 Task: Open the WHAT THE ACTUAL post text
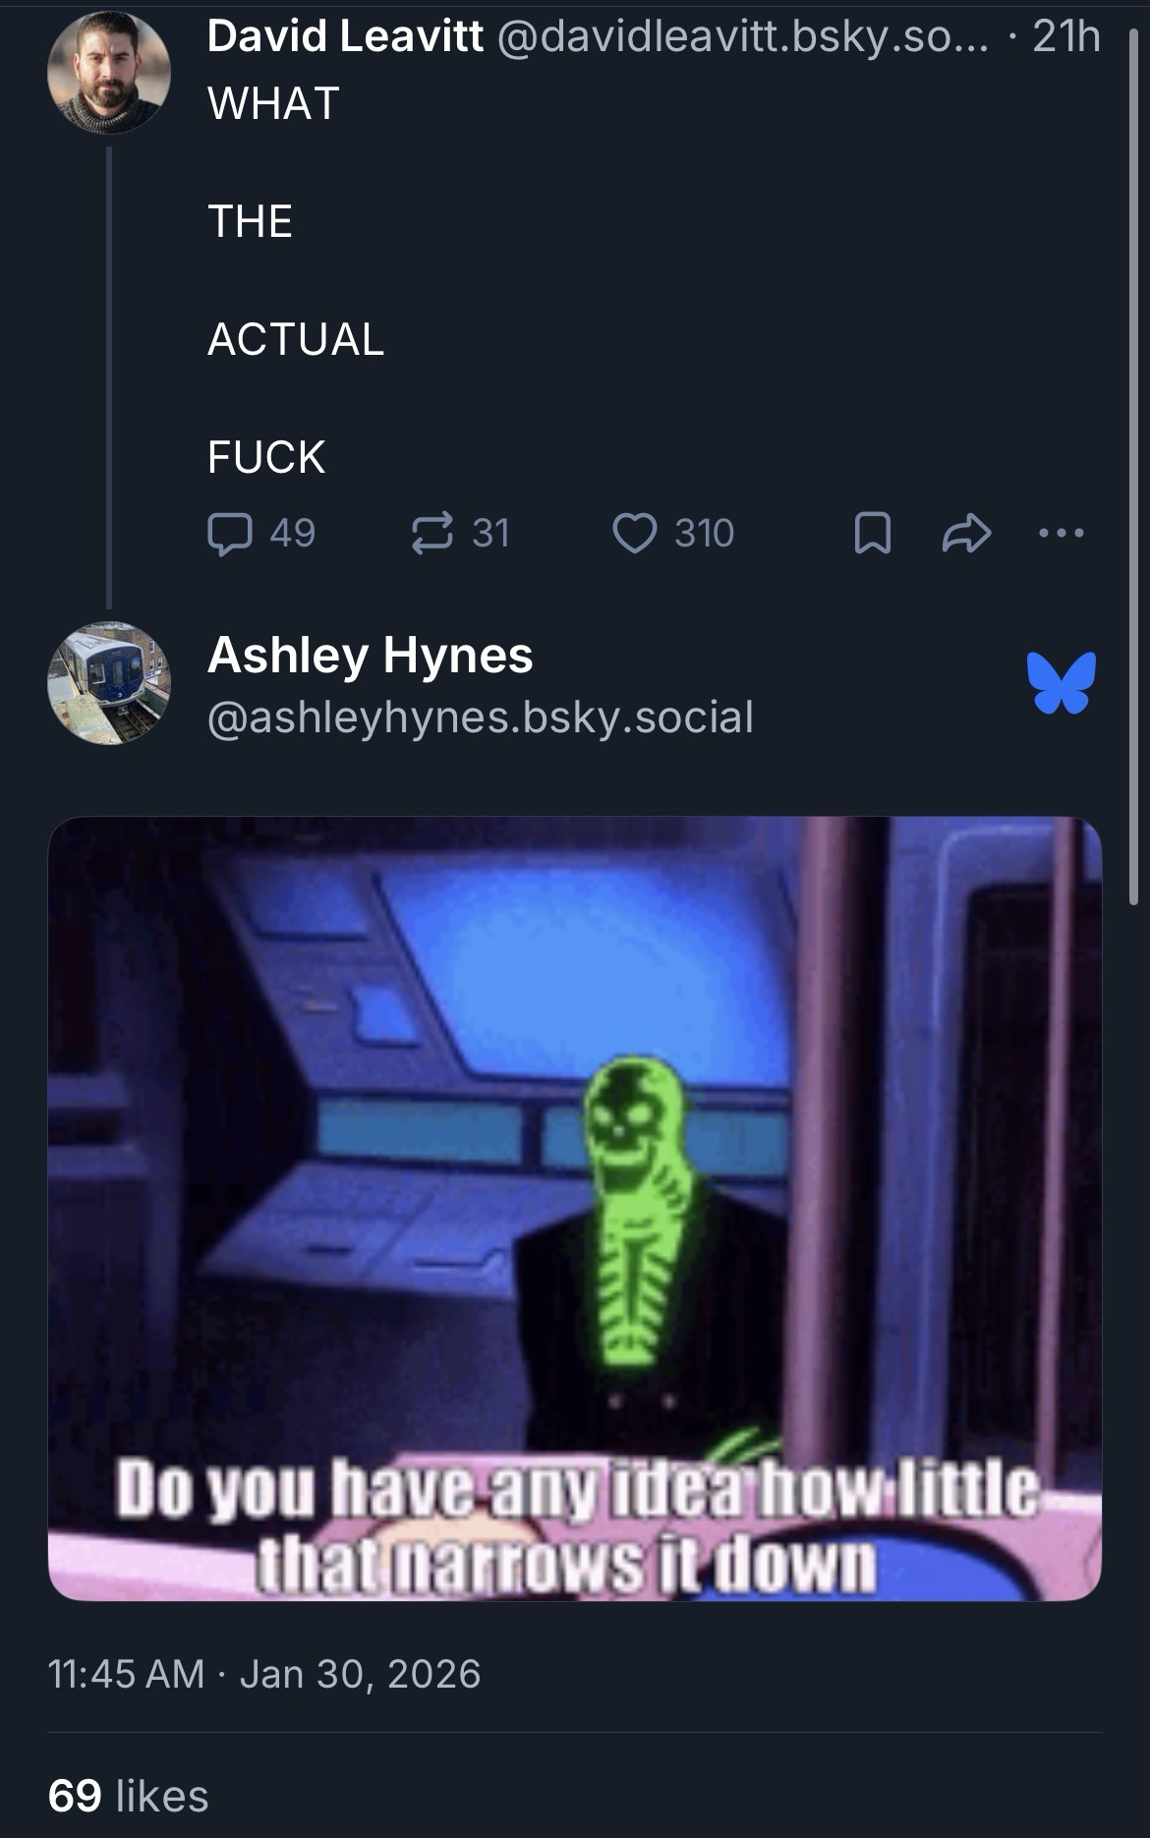[x=296, y=280]
